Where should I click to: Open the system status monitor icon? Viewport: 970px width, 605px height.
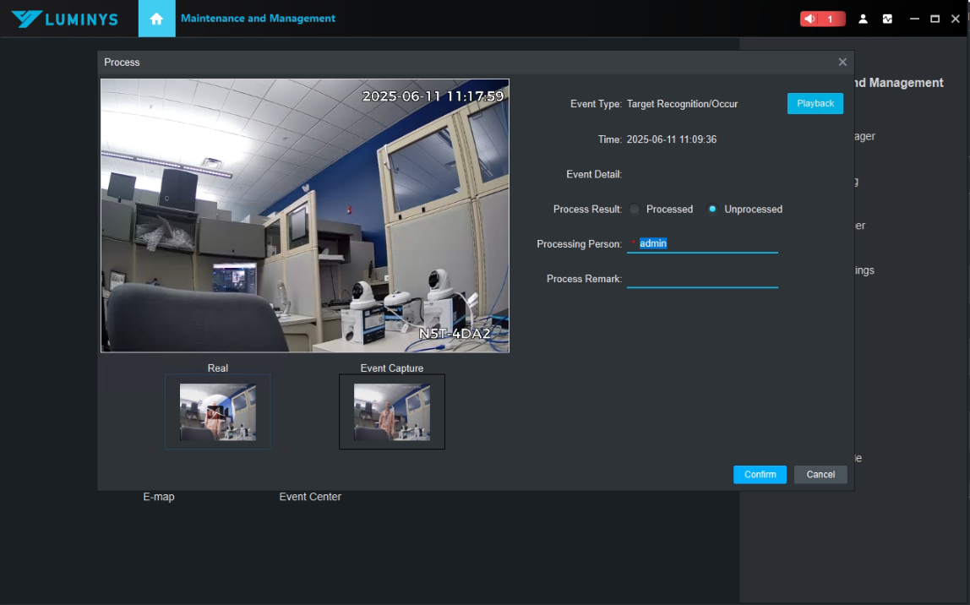coord(887,19)
